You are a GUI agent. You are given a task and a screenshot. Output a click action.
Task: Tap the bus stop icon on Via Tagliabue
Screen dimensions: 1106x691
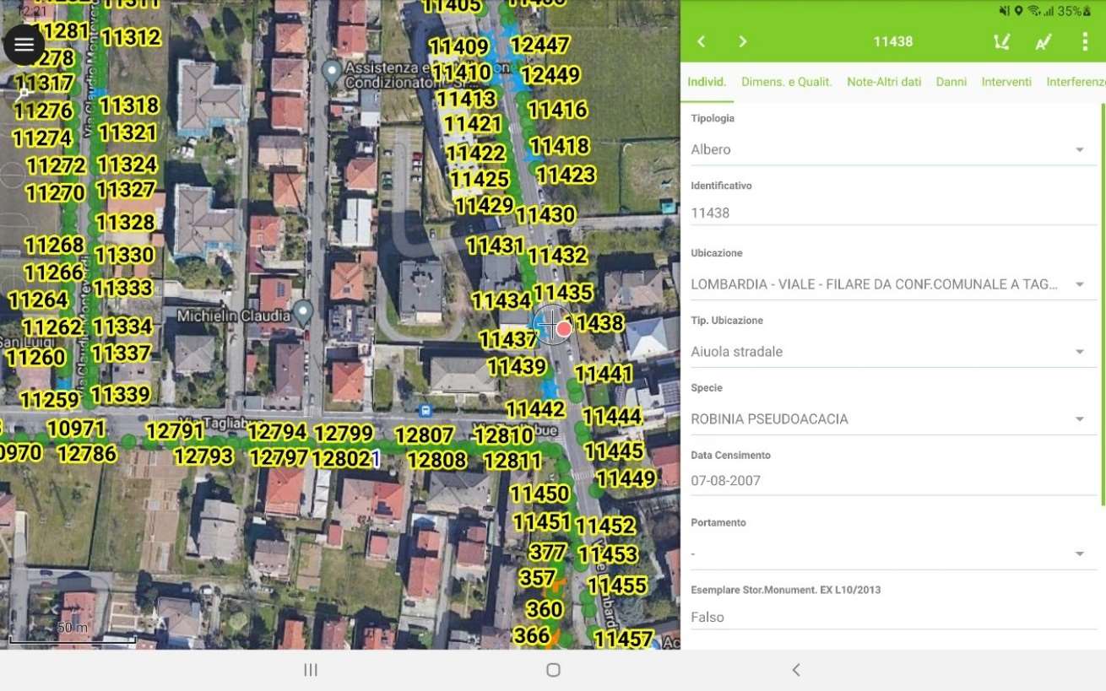[426, 411]
